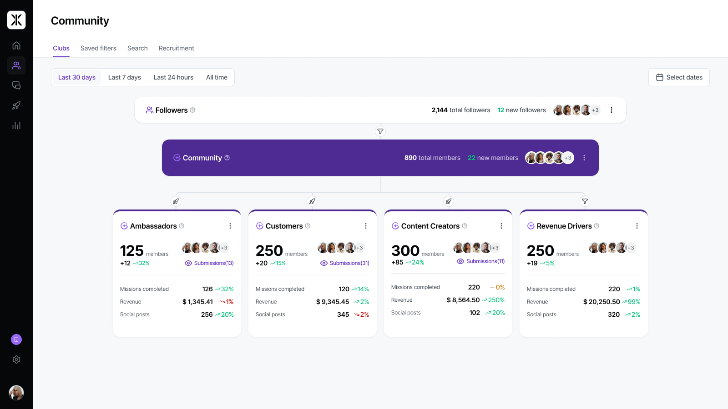Open the Followers card three-dot menu
This screenshot has height=409, width=728.
[612, 110]
